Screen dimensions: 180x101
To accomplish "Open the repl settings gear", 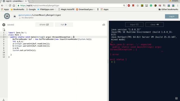I will (4, 25).
